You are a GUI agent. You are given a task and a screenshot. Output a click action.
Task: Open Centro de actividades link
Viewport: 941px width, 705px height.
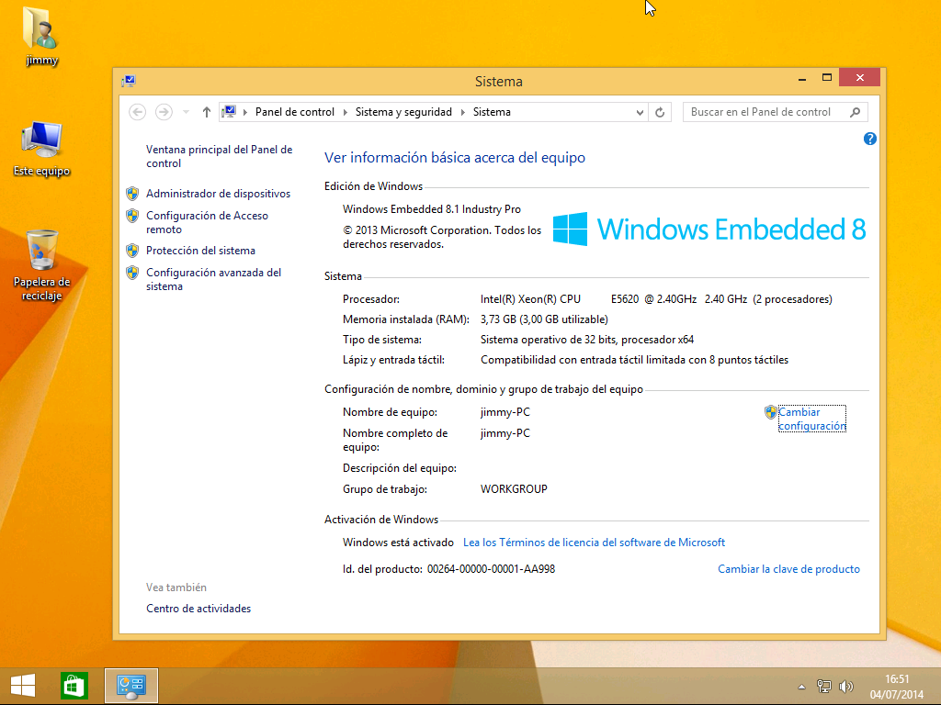[198, 609]
